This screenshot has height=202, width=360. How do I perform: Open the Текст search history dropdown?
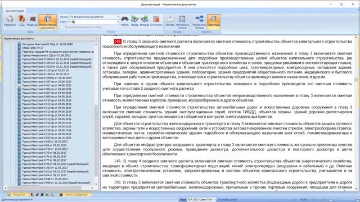(x=118, y=22)
